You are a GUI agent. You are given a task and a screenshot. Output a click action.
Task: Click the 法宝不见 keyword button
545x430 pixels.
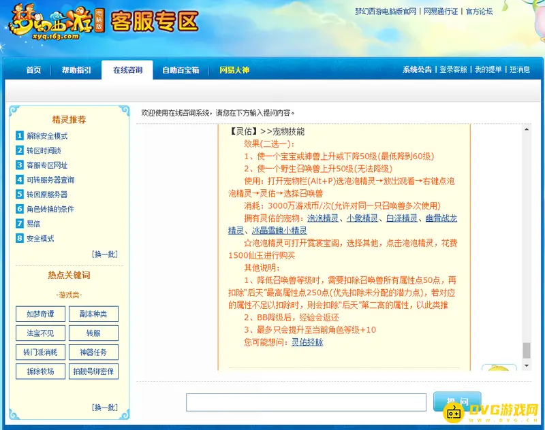pos(40,333)
